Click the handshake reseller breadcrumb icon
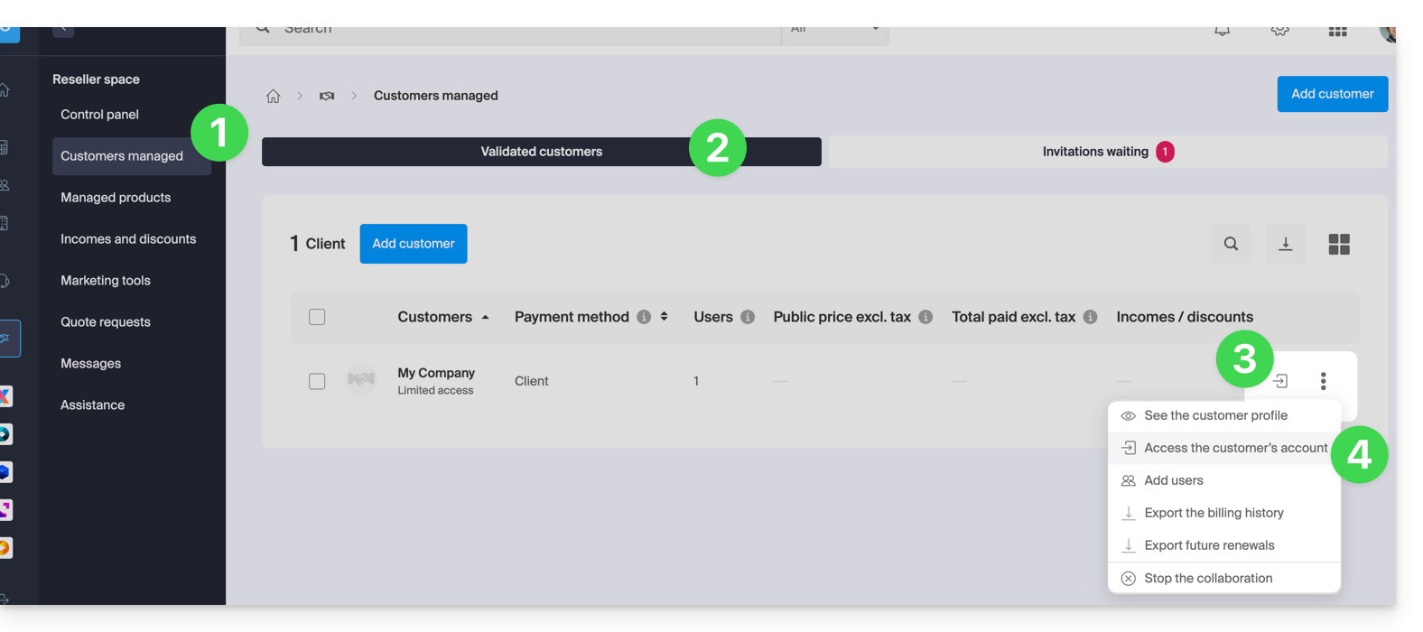 [327, 96]
